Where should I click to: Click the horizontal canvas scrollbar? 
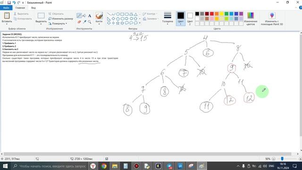147,154
